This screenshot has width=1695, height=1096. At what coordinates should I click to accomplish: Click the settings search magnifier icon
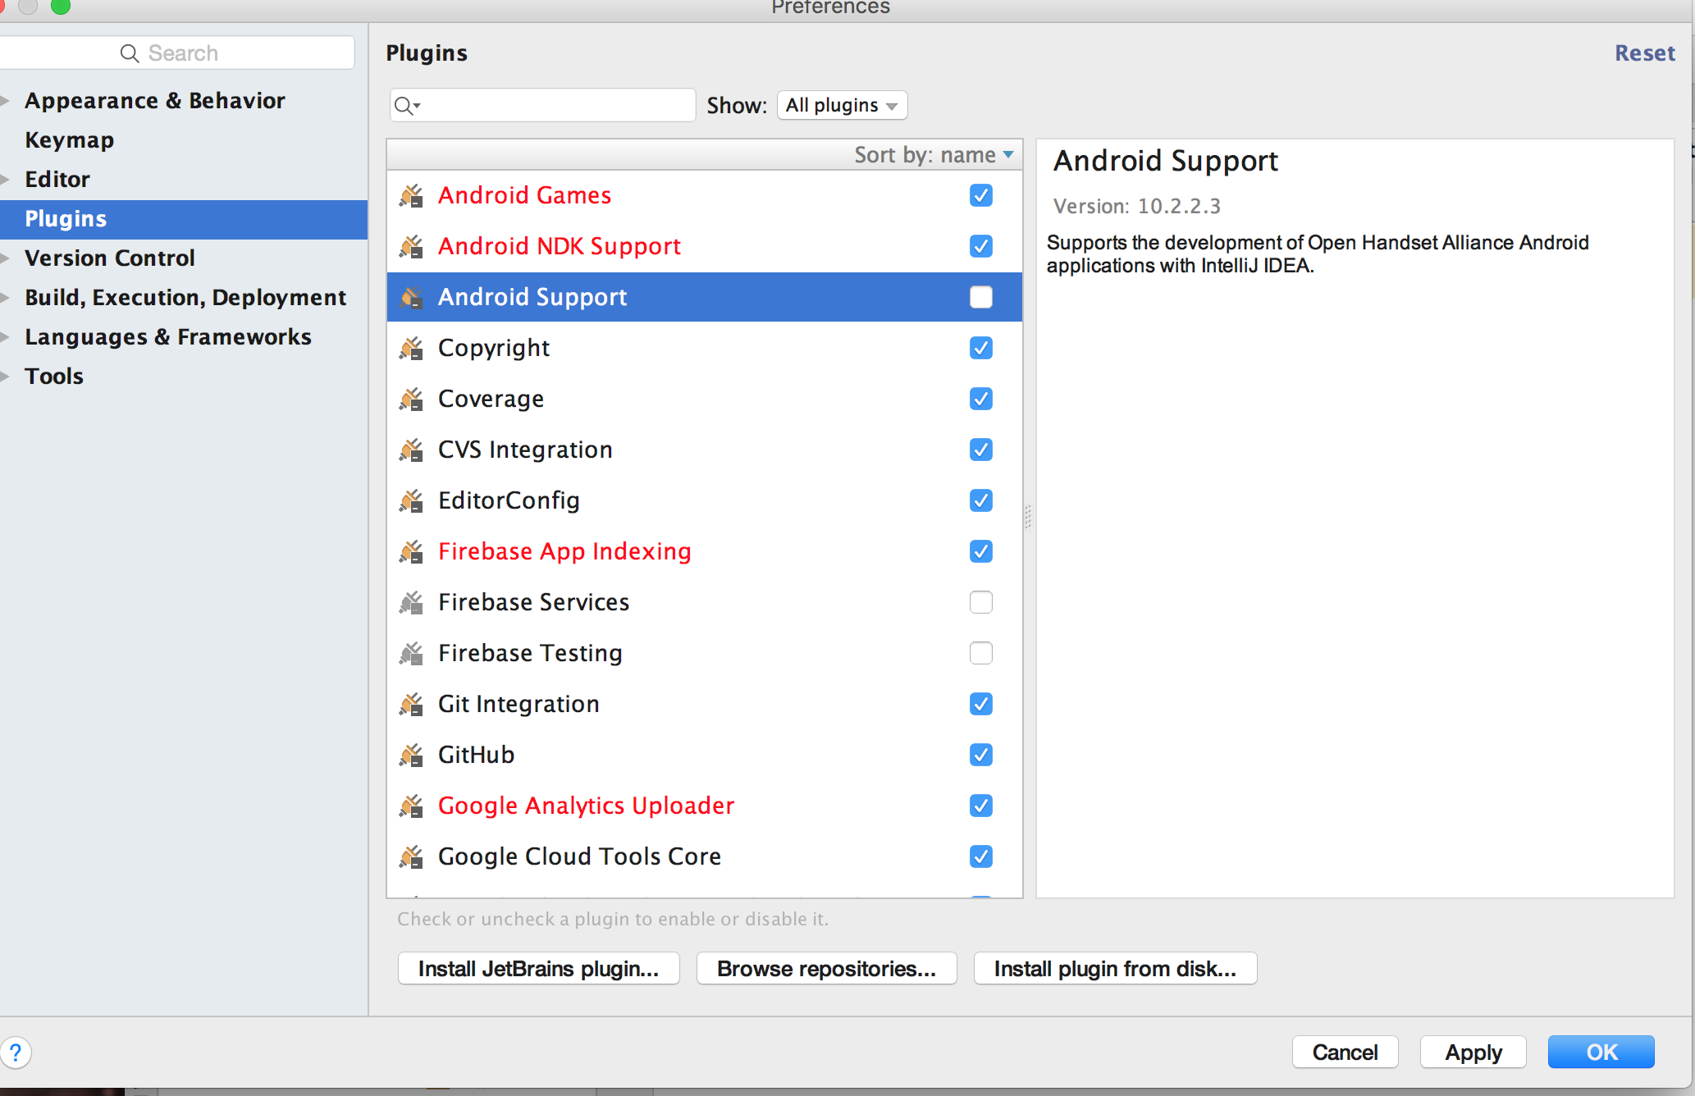[130, 53]
